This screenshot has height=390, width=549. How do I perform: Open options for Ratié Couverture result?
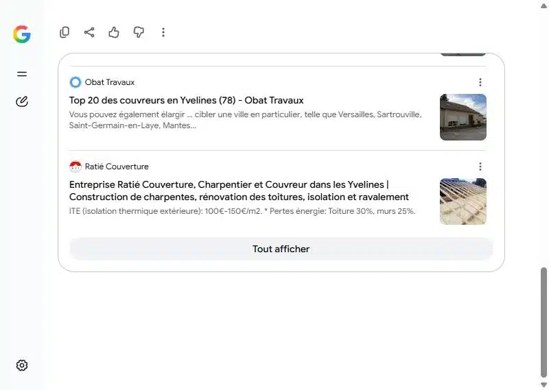tap(480, 167)
